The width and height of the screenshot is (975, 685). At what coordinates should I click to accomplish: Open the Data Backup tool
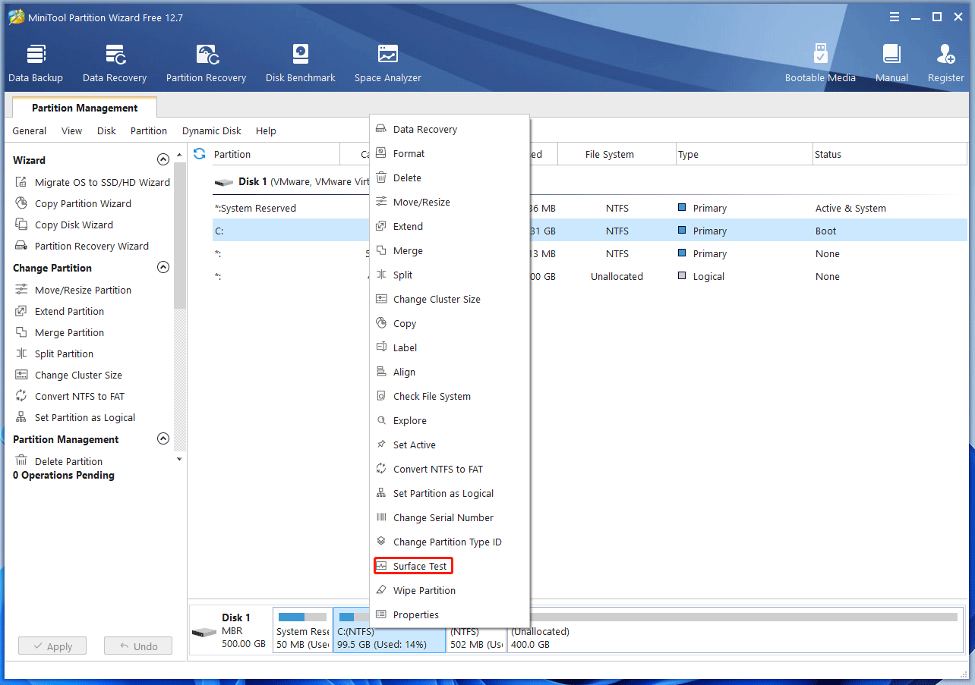36,64
